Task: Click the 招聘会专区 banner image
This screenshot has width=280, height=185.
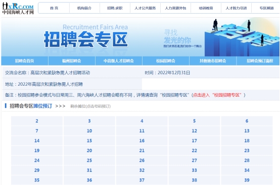Action: pyautogui.click(x=140, y=37)
